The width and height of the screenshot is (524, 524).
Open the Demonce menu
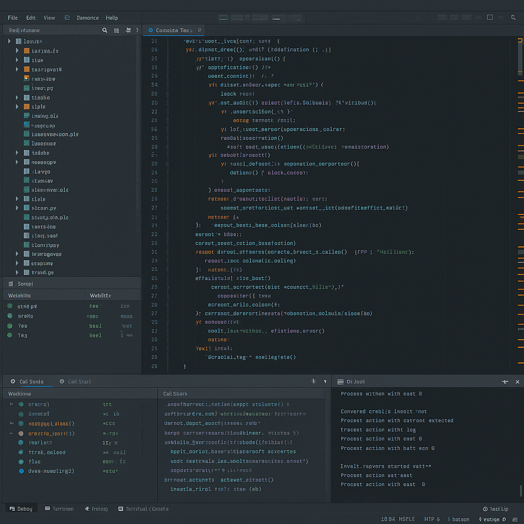[x=88, y=18]
